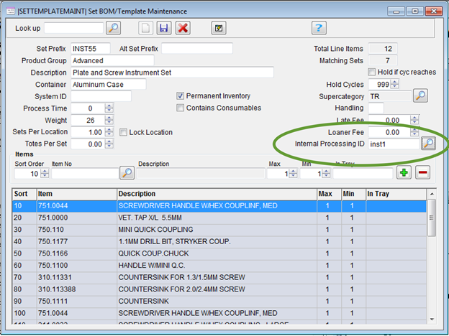Viewport: 449px width, 336px height.
Task: Increase the Weight value with its up arrow
Action: [x=109, y=117]
